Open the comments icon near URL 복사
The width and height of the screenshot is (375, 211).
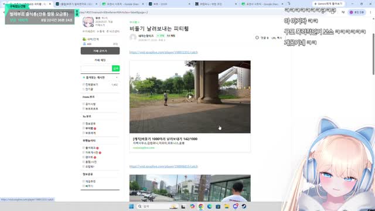point(257,38)
